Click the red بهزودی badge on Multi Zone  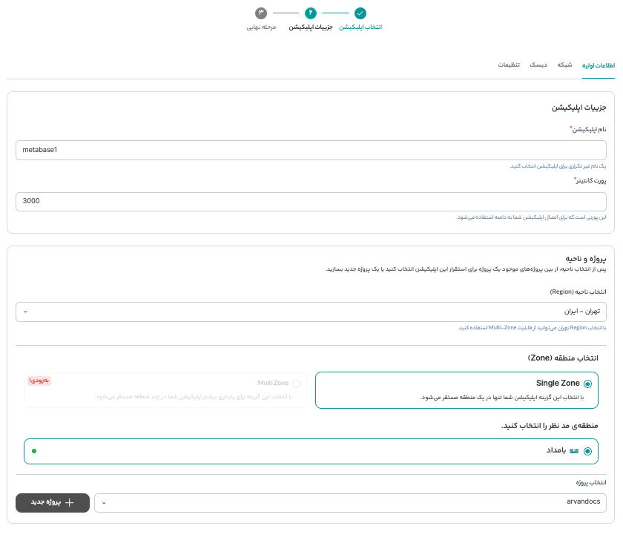40,381
